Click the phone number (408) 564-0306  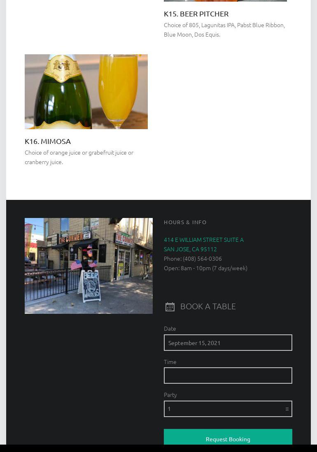[202, 259]
